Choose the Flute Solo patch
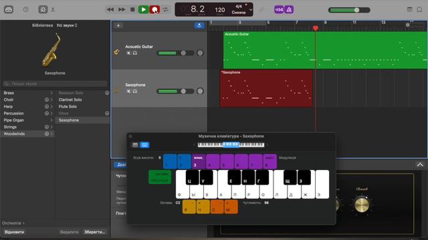Screen dimensions: 428x240 pos(68,107)
